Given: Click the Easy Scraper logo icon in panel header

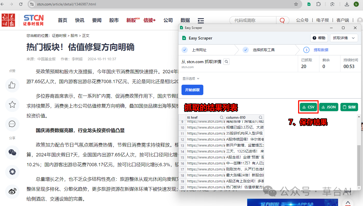Looking at the screenshot, I should tap(184, 38).
